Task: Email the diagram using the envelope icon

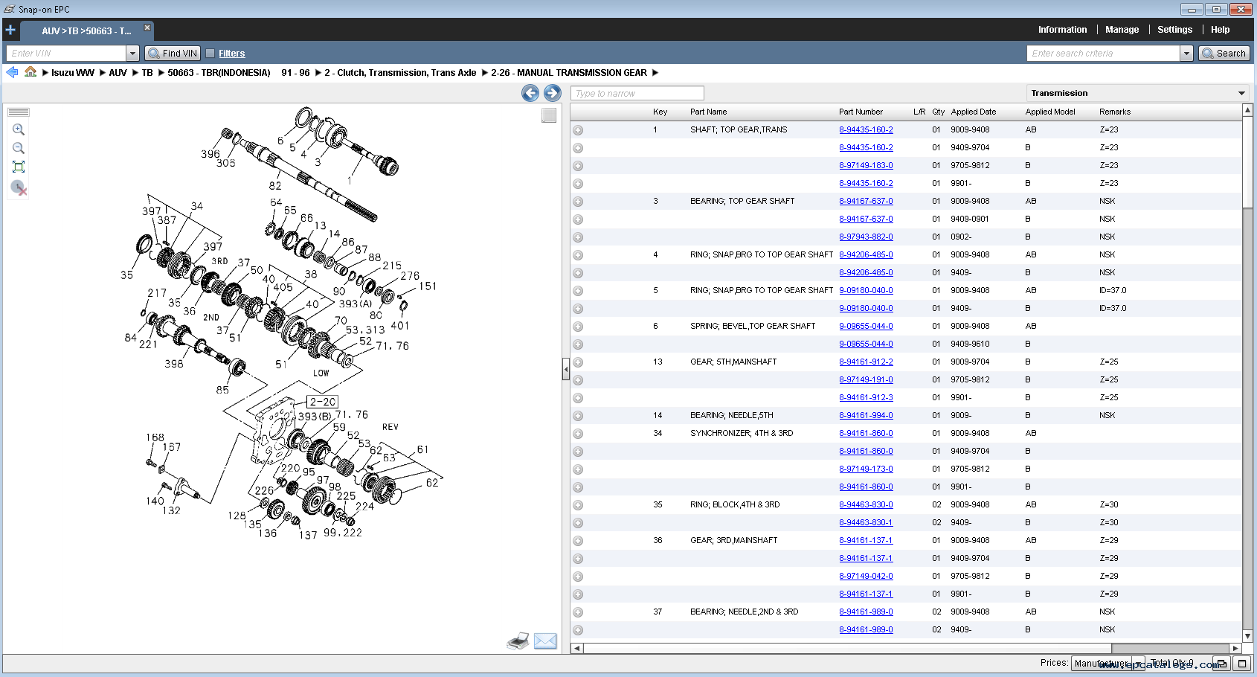Action: pyautogui.click(x=545, y=641)
